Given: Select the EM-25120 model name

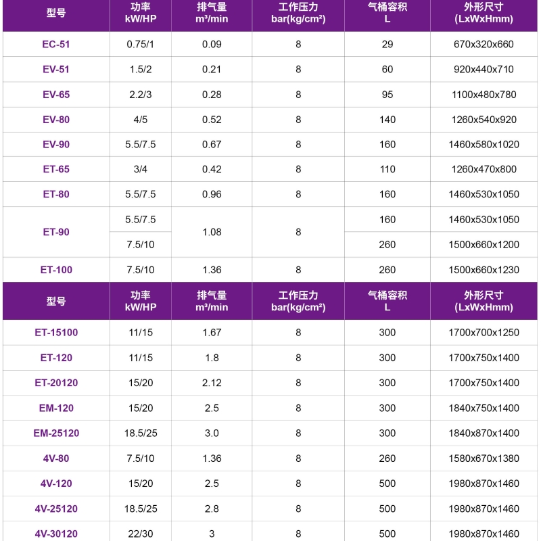Looking at the screenshot, I should (56, 433).
